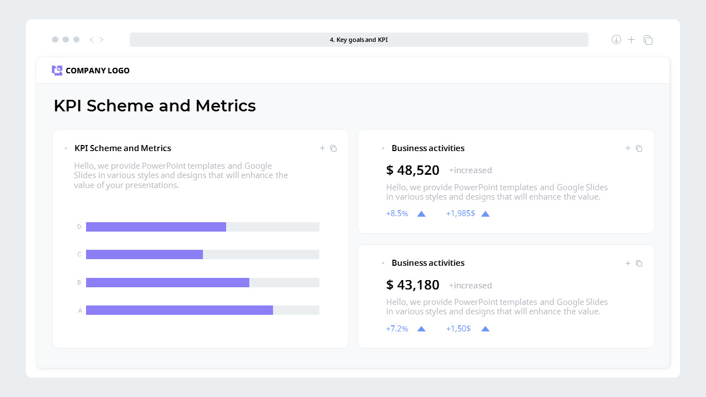
Task: Click the +increased label beside $ 43,180
Action: click(x=470, y=286)
